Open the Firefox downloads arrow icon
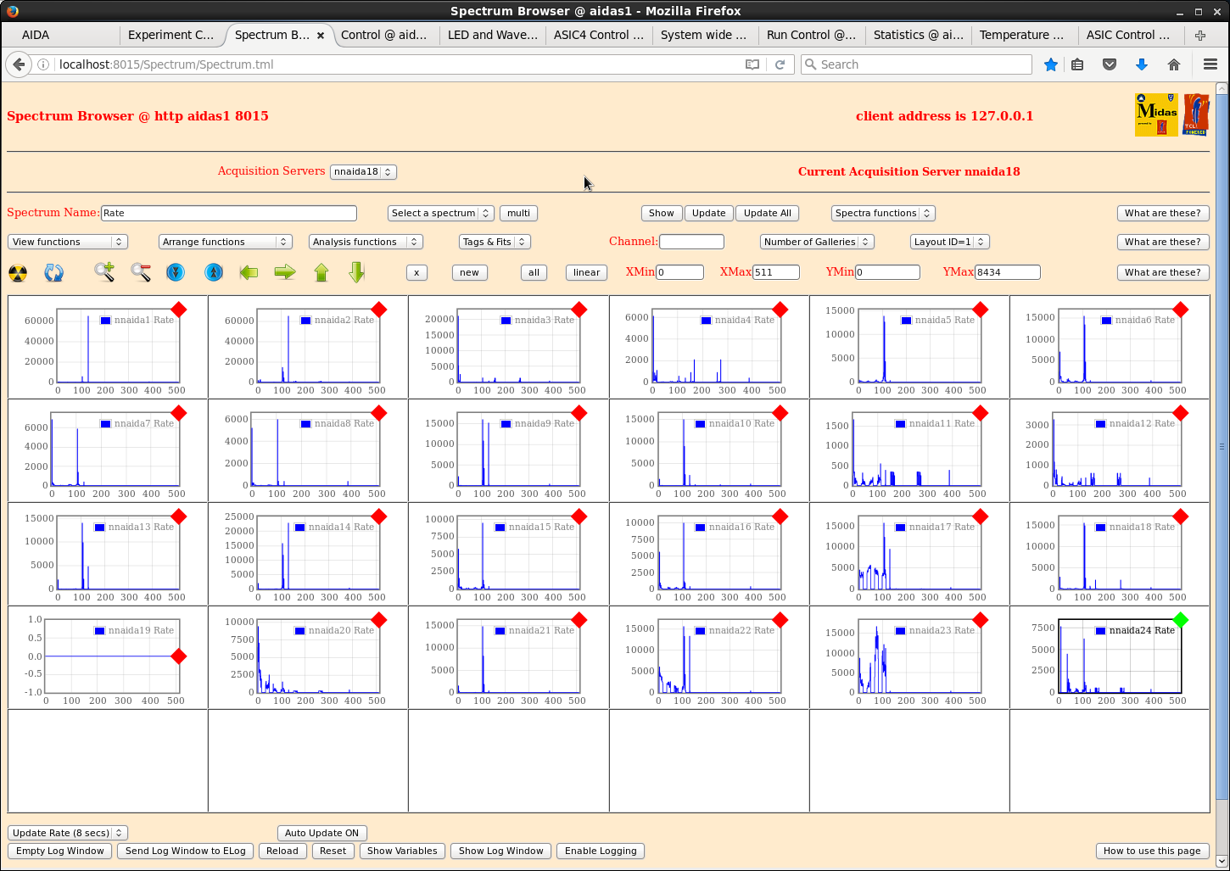 1142,64
